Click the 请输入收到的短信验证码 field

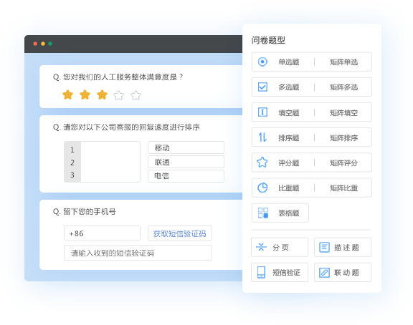click(x=138, y=253)
